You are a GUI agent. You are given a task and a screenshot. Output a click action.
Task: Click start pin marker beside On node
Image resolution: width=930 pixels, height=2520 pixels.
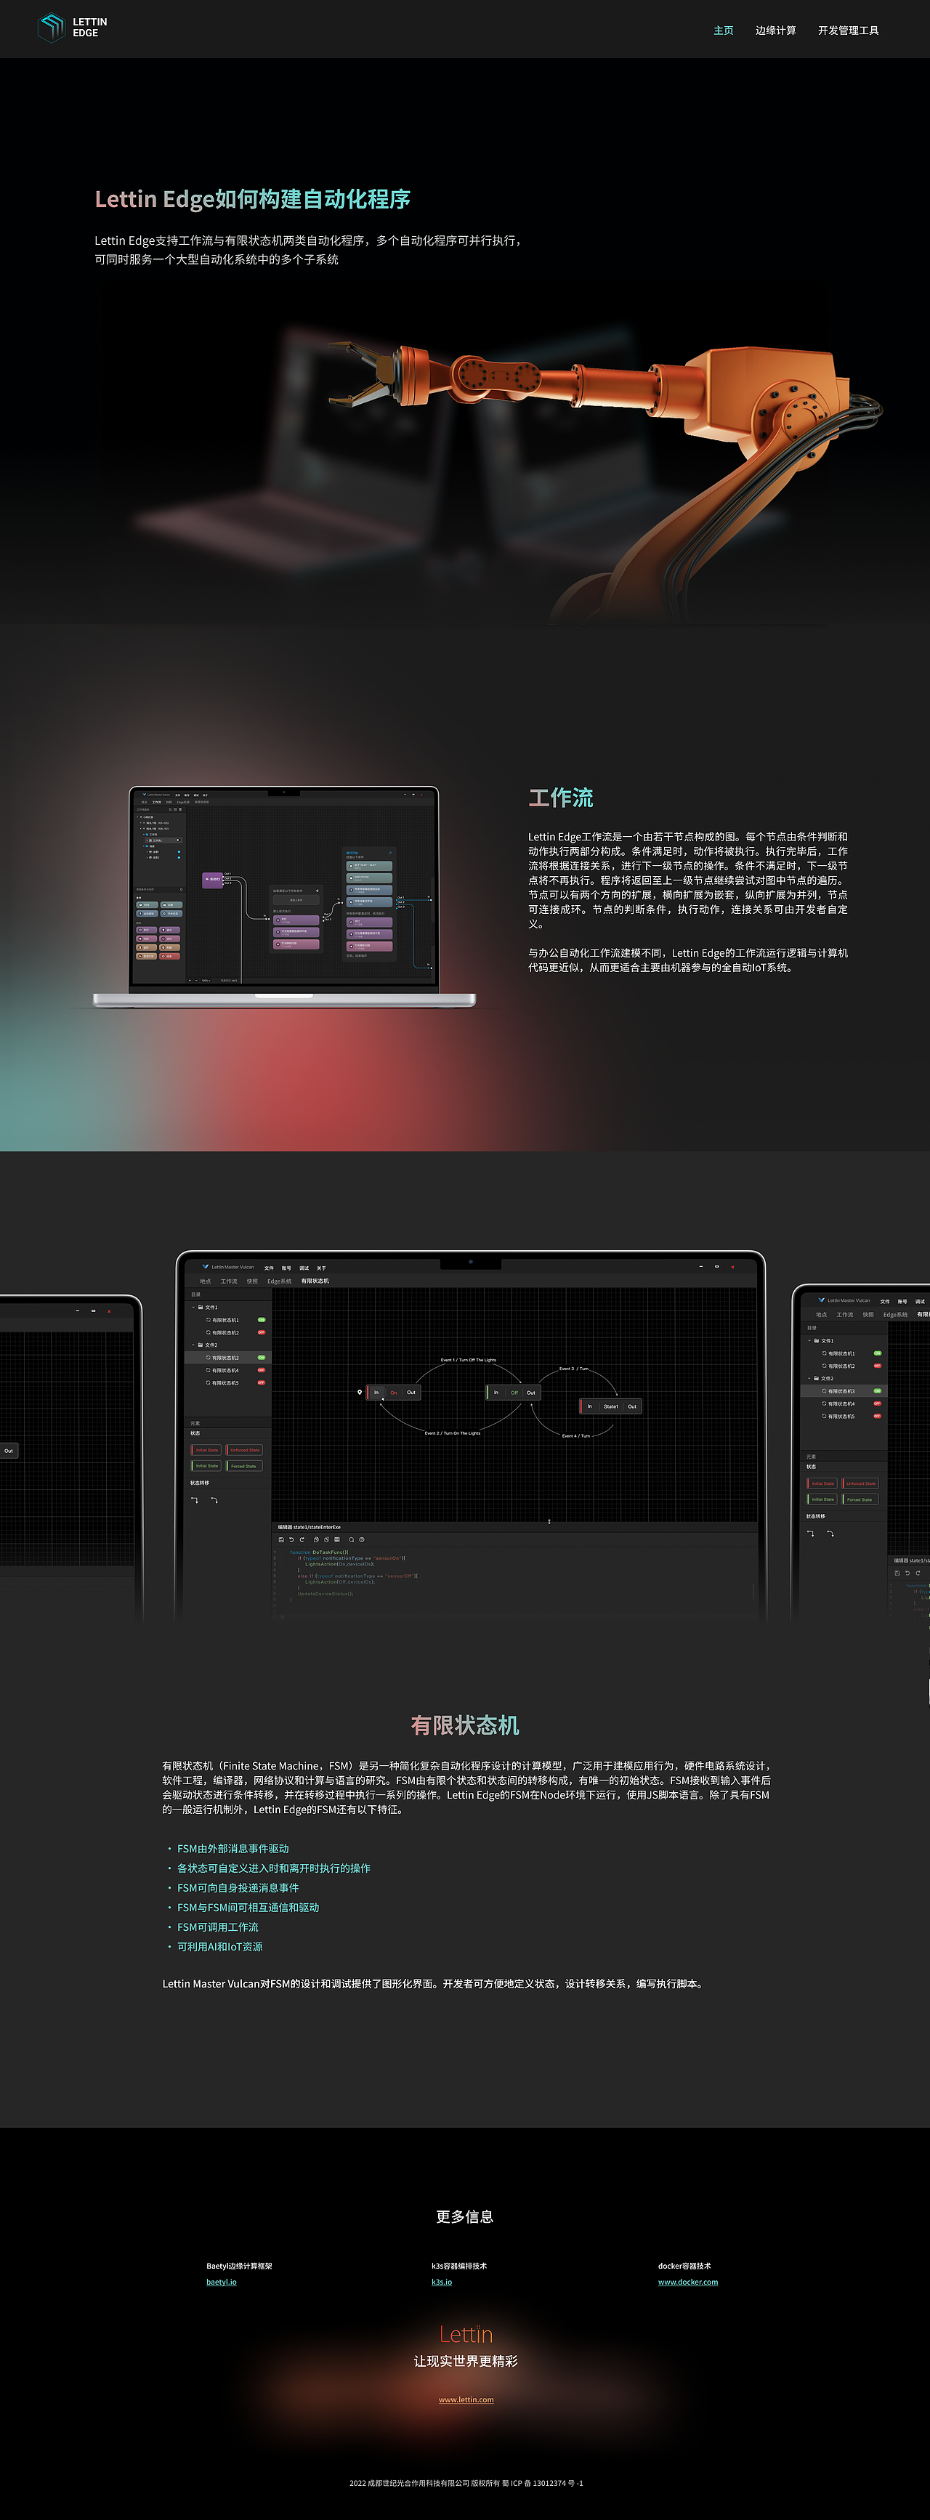pos(359,1391)
